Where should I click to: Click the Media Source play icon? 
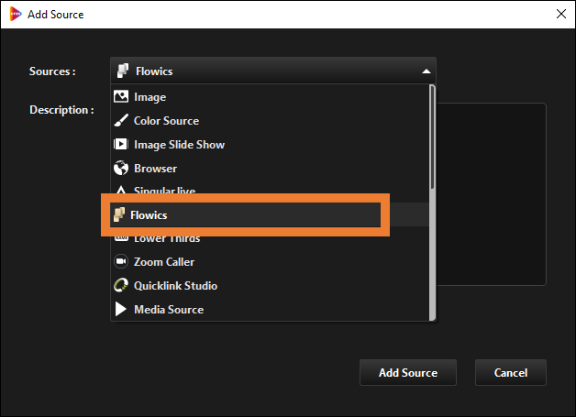tap(121, 309)
